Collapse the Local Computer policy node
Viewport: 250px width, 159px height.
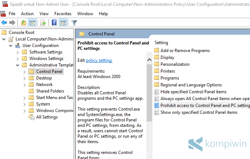[4, 39]
